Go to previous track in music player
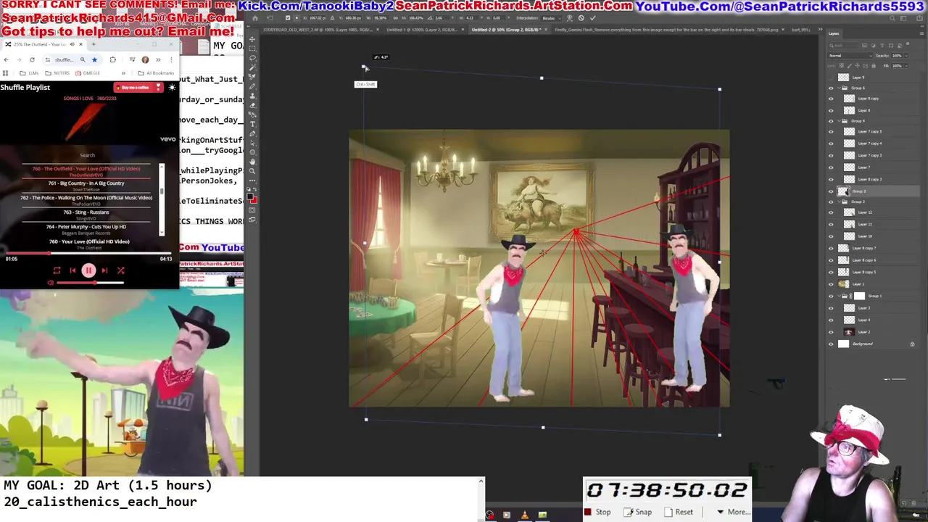928x522 pixels. tap(72, 270)
